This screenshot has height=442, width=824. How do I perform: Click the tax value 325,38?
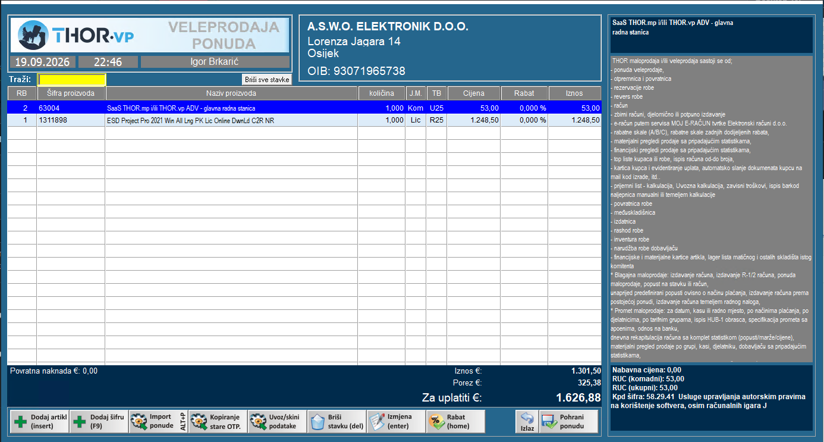[x=589, y=383]
